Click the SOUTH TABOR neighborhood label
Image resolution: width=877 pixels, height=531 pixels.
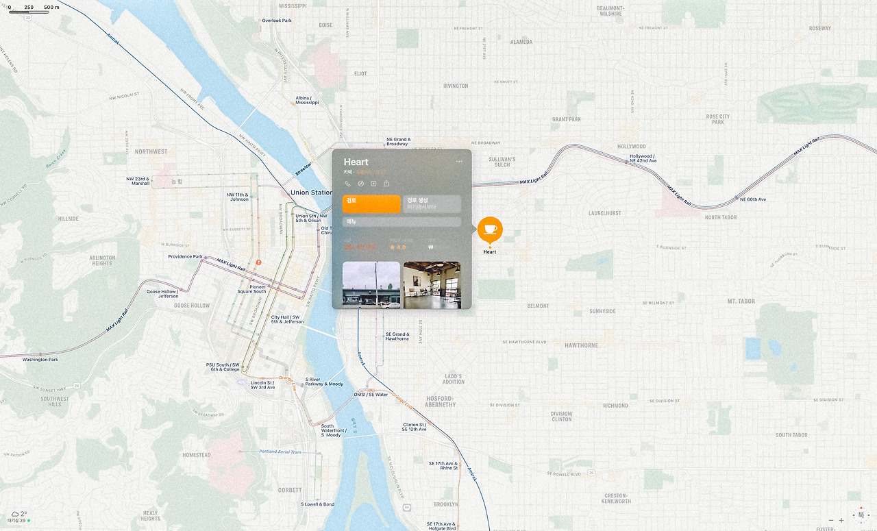[x=791, y=435]
